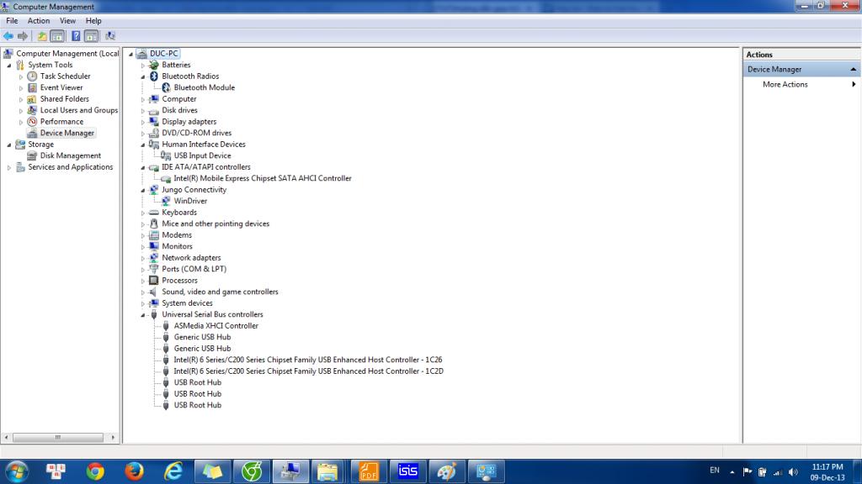
Task: Click the left pane horizontal scrollbar
Action: 58,437
